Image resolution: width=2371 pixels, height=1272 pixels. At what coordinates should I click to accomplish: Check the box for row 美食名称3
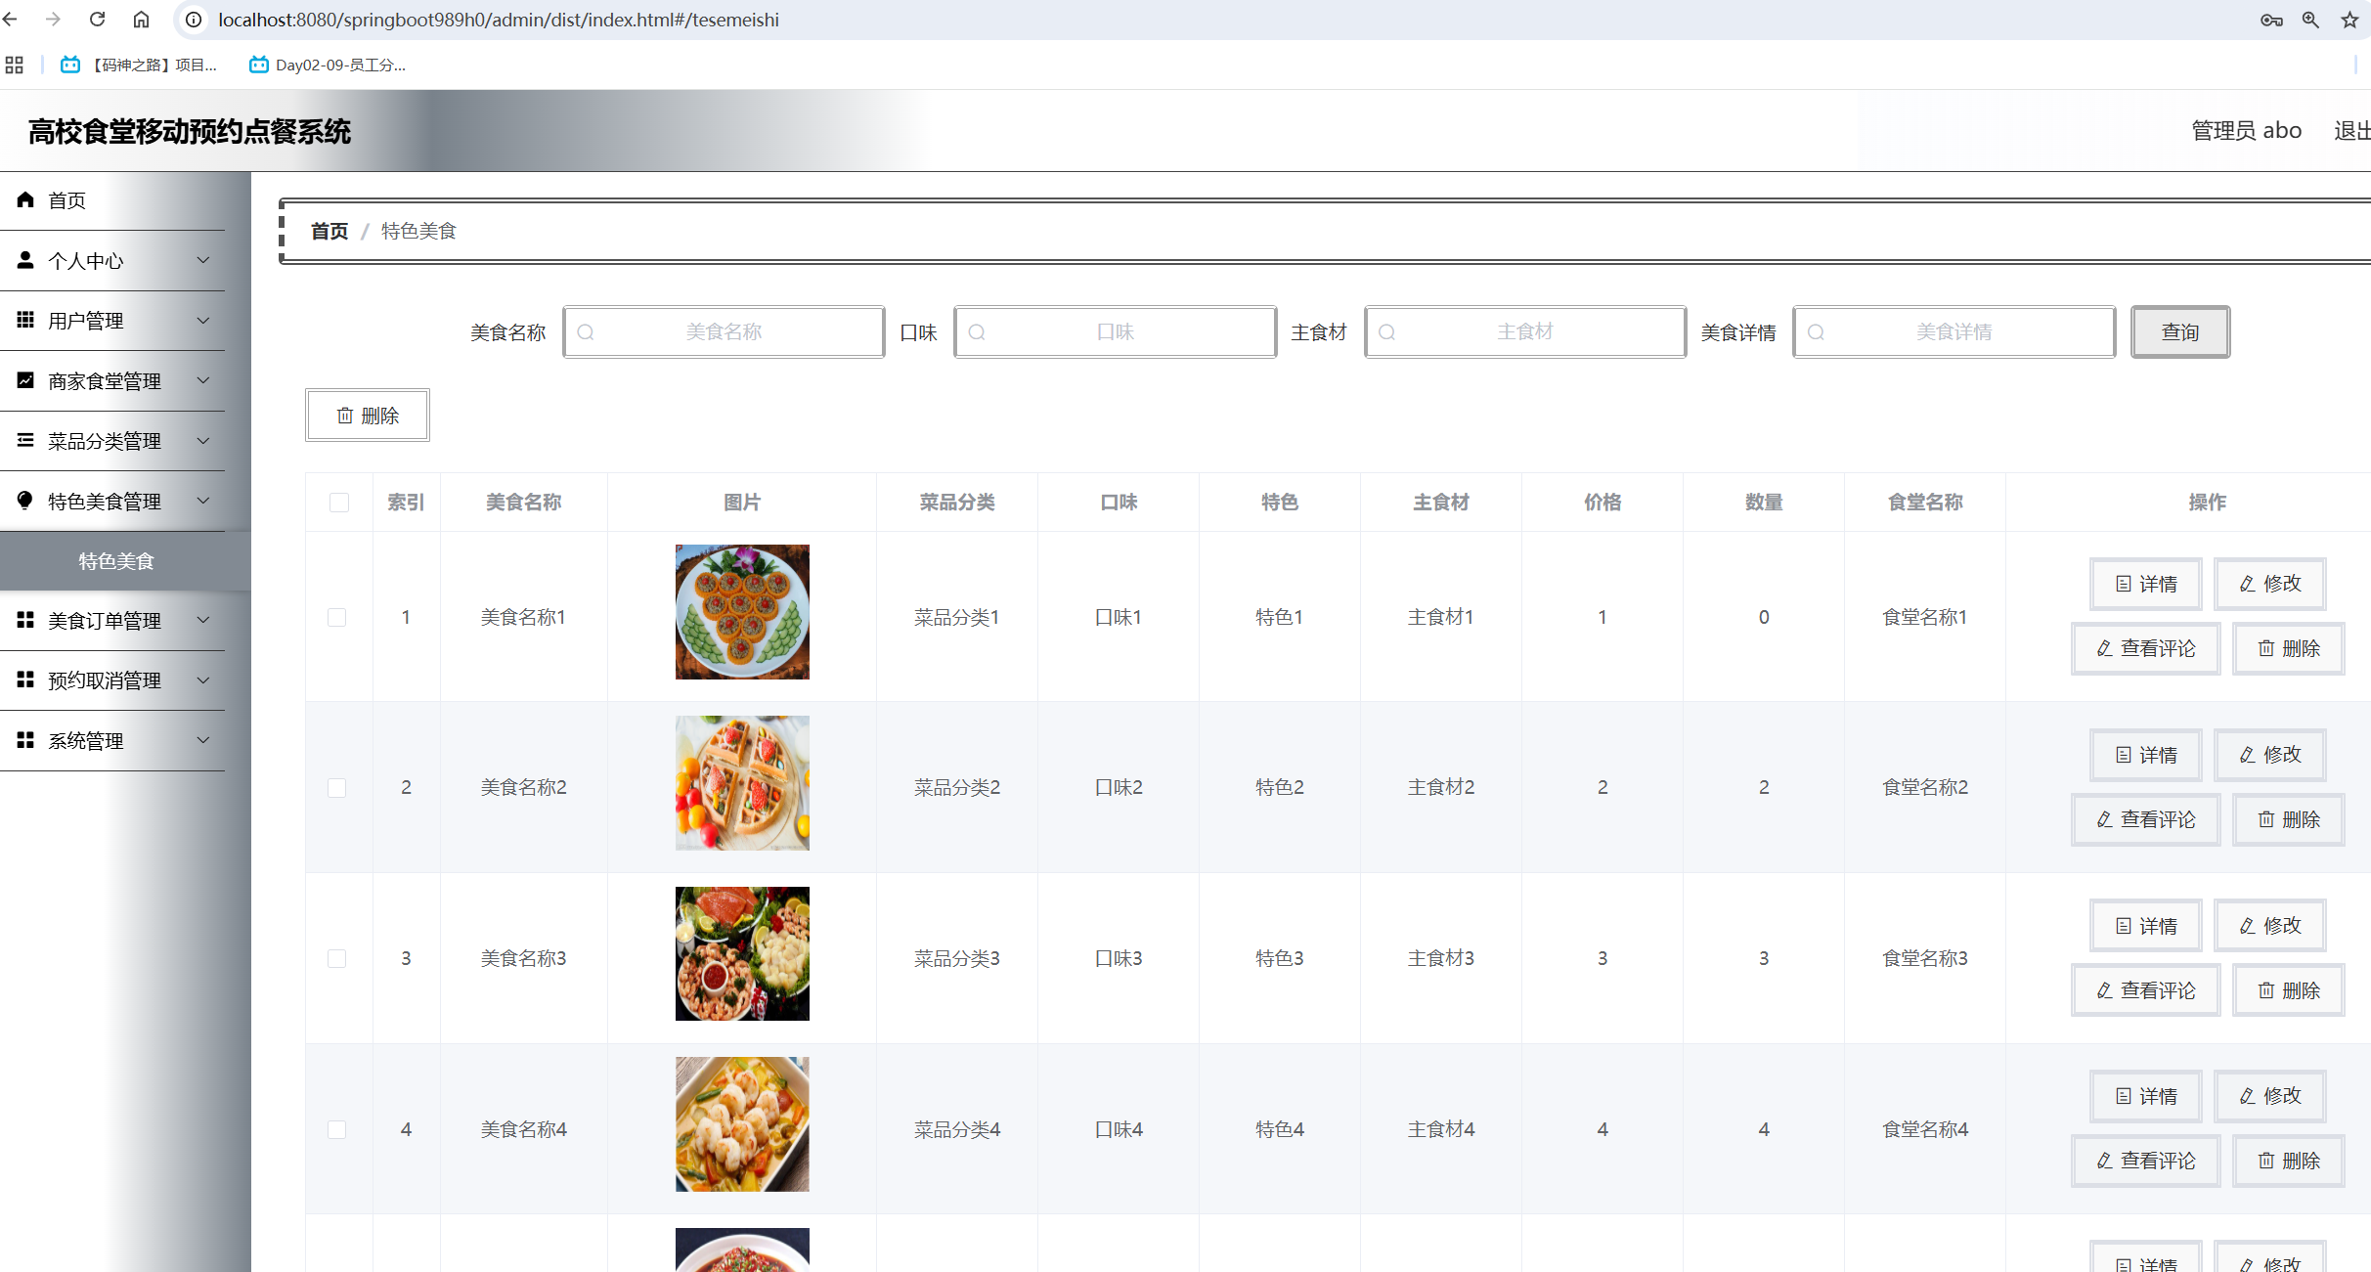pos(336,958)
